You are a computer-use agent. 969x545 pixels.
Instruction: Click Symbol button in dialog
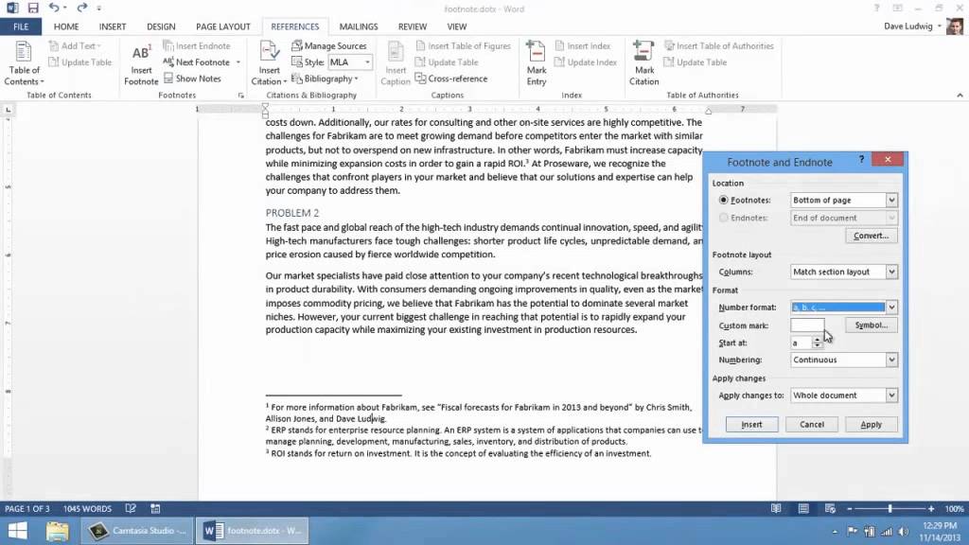(x=871, y=325)
